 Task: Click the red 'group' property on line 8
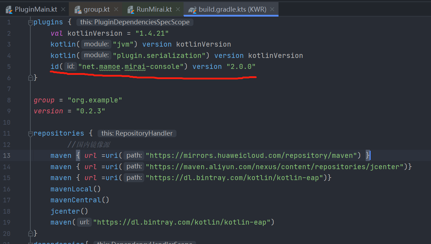tap(44, 100)
